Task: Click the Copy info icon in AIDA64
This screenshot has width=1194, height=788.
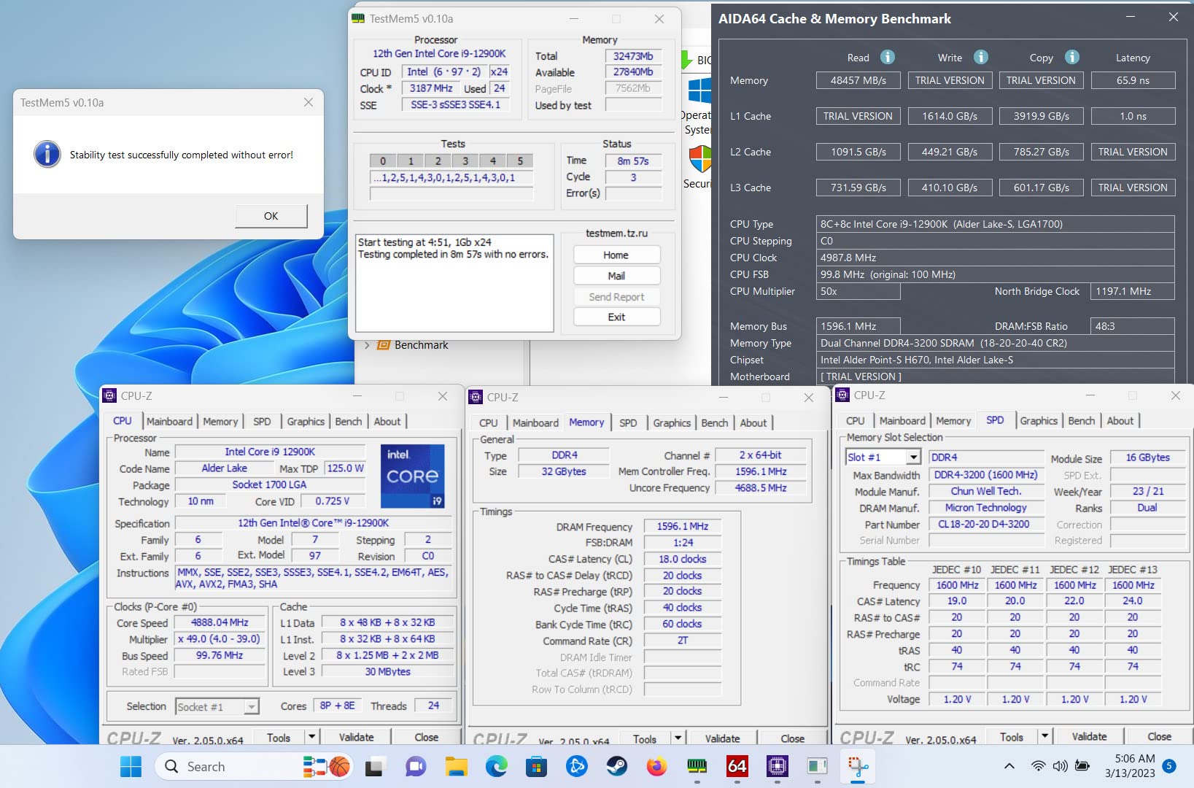Action: click(1071, 58)
